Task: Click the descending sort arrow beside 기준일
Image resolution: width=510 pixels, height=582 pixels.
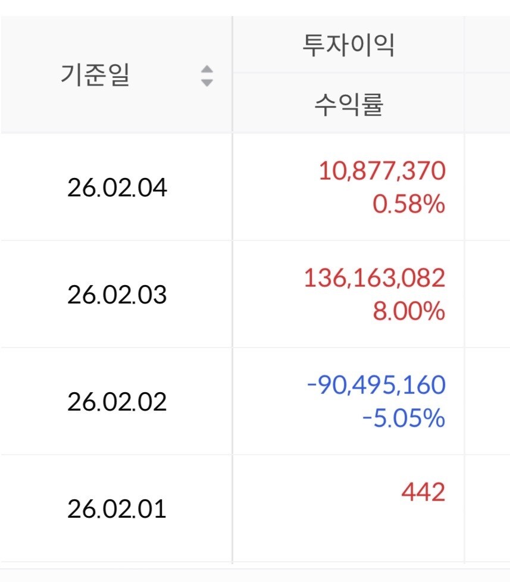Action: [206, 83]
